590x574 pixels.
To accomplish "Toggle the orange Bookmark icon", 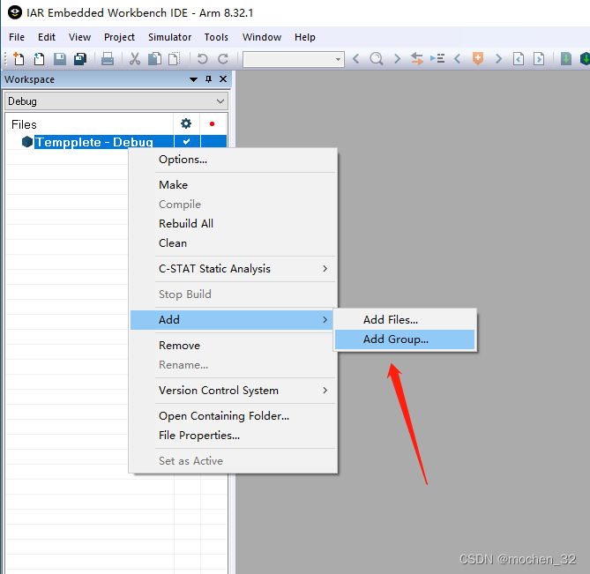I will coord(478,59).
